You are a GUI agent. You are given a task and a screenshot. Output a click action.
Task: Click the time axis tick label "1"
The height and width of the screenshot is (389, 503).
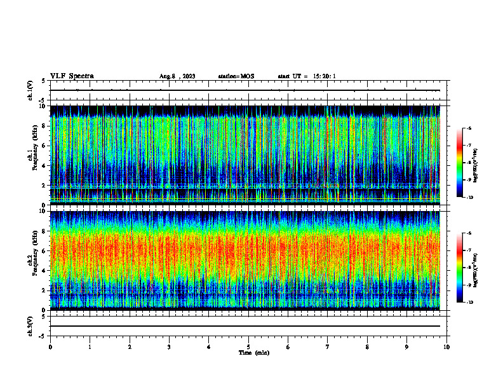[x=90, y=347]
